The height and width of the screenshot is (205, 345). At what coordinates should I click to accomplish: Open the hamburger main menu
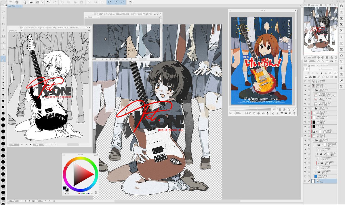click(x=10, y=2)
